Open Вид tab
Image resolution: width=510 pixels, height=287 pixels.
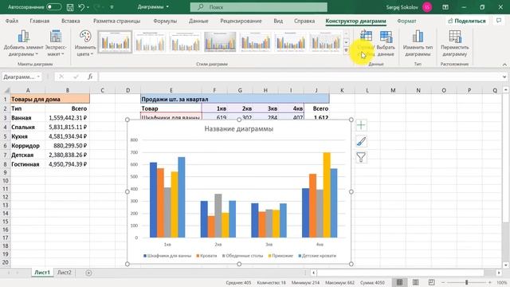(x=278, y=21)
